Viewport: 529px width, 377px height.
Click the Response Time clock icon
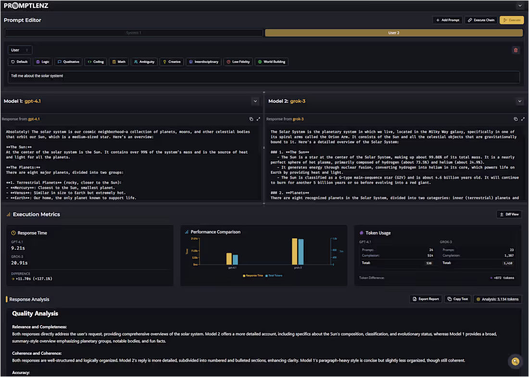(13, 233)
